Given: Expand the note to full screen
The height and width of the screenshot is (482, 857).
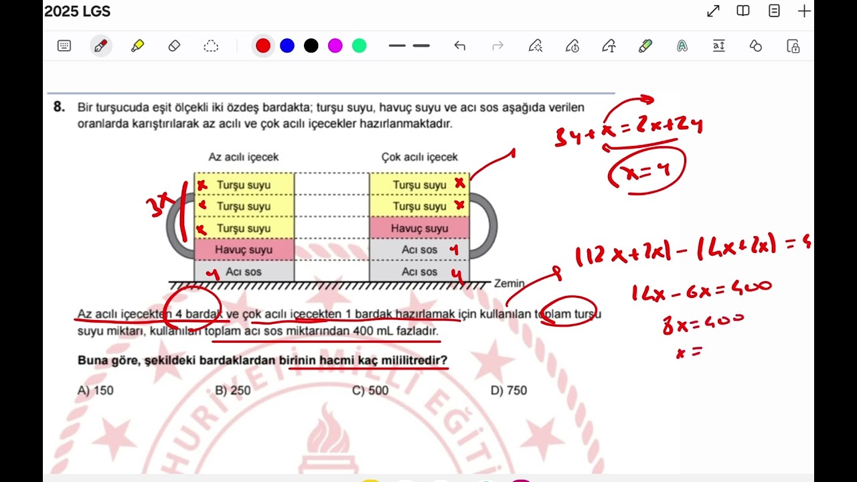Looking at the screenshot, I should coord(713,11).
